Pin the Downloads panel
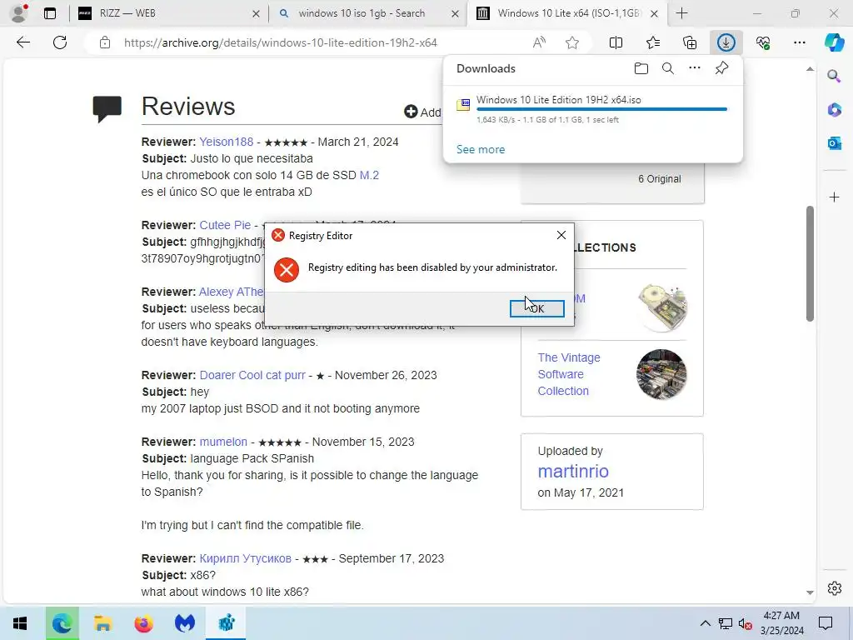The height and width of the screenshot is (640, 853). [721, 68]
